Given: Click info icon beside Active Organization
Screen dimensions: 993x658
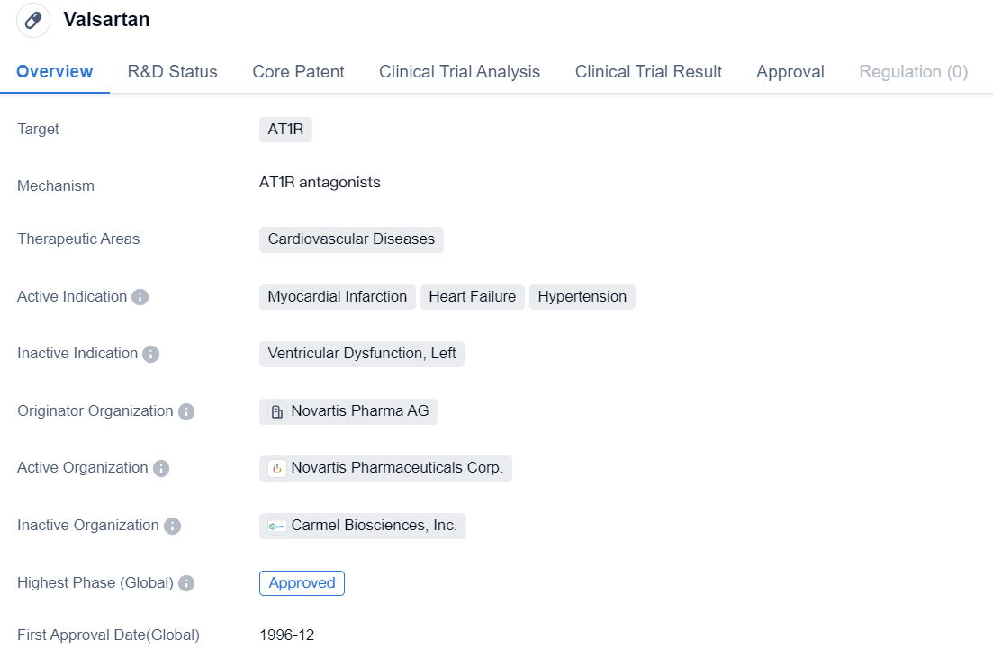Looking at the screenshot, I should click(161, 468).
